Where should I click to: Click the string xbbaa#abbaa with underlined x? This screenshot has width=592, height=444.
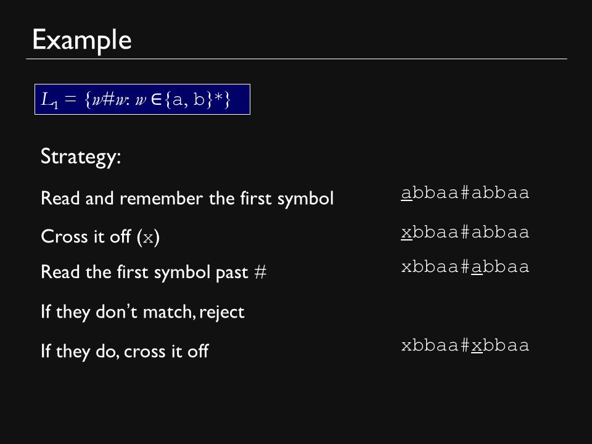pyautogui.click(x=465, y=232)
